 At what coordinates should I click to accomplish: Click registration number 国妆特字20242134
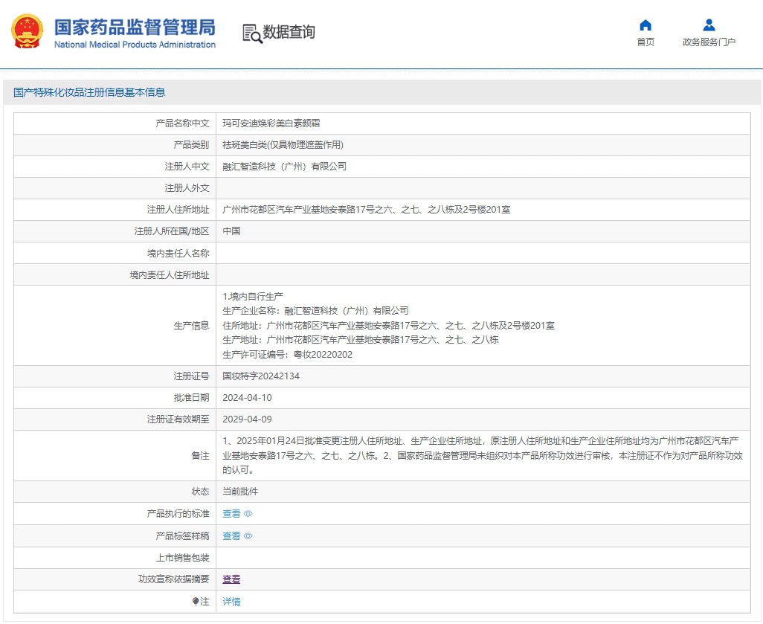pyautogui.click(x=261, y=376)
